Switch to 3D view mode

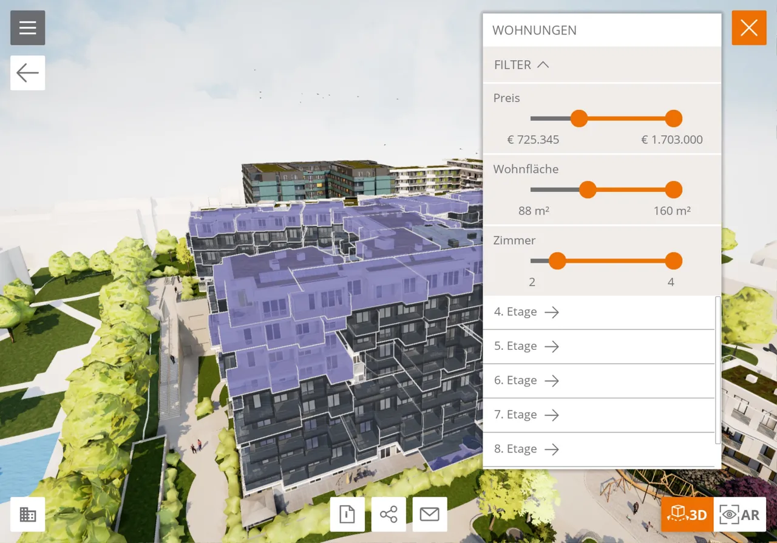click(x=687, y=514)
